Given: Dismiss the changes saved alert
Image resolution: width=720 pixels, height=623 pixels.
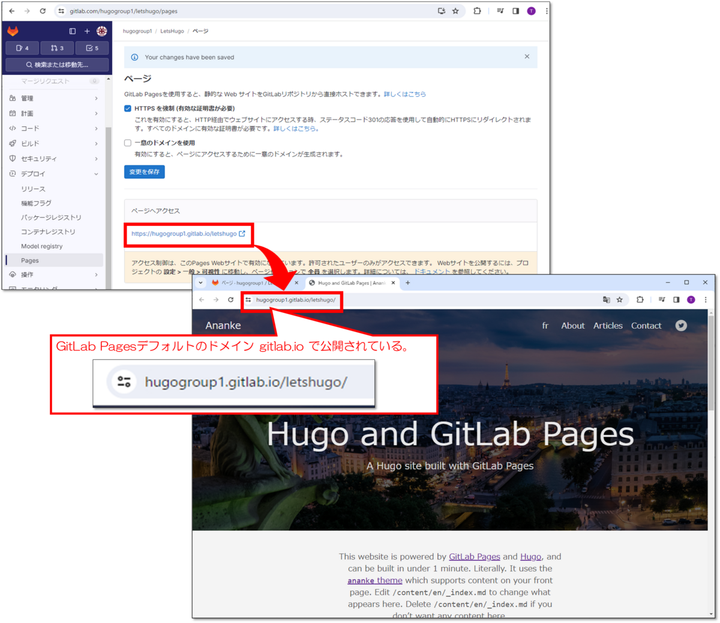Looking at the screenshot, I should click(x=527, y=56).
